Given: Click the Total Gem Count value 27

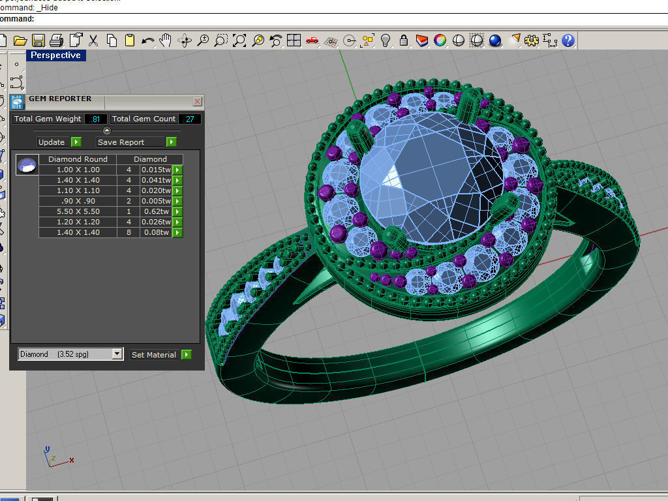Looking at the screenshot, I should coord(190,119).
